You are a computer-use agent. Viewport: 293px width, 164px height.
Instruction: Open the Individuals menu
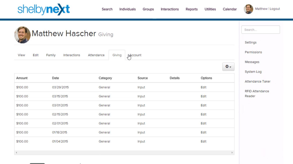click(x=127, y=9)
